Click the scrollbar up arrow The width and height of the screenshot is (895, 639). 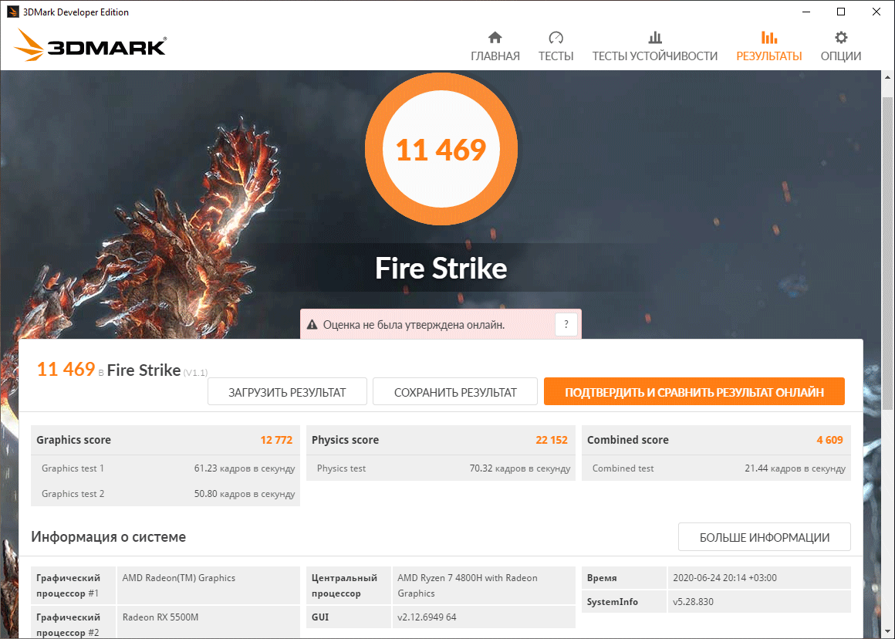887,77
